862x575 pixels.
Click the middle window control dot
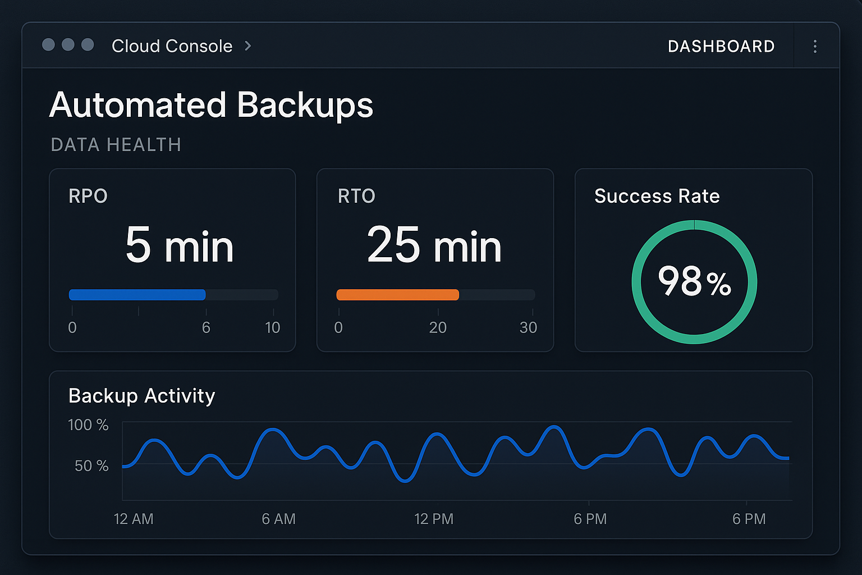68,45
